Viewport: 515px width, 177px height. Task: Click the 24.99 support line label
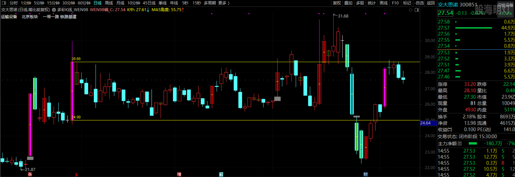pyautogui.click(x=76, y=117)
